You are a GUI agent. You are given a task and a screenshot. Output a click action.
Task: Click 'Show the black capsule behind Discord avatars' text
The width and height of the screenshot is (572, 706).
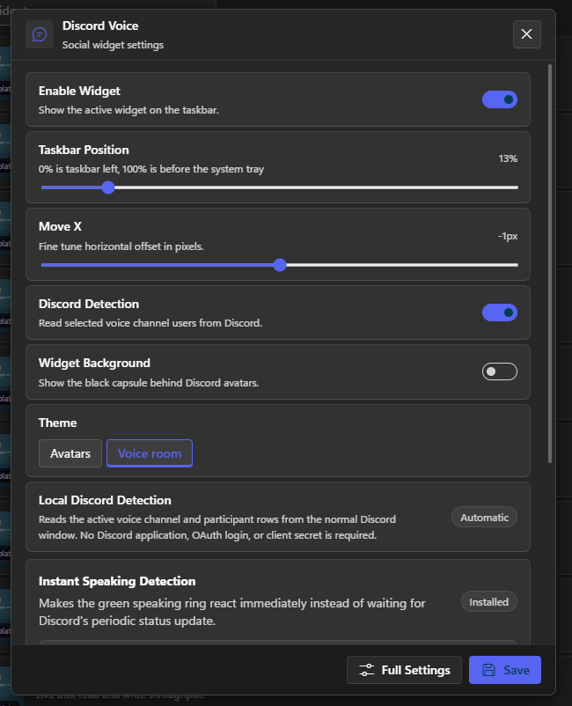tap(149, 383)
